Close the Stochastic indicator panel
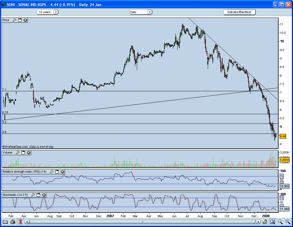 pyautogui.click(x=44, y=195)
